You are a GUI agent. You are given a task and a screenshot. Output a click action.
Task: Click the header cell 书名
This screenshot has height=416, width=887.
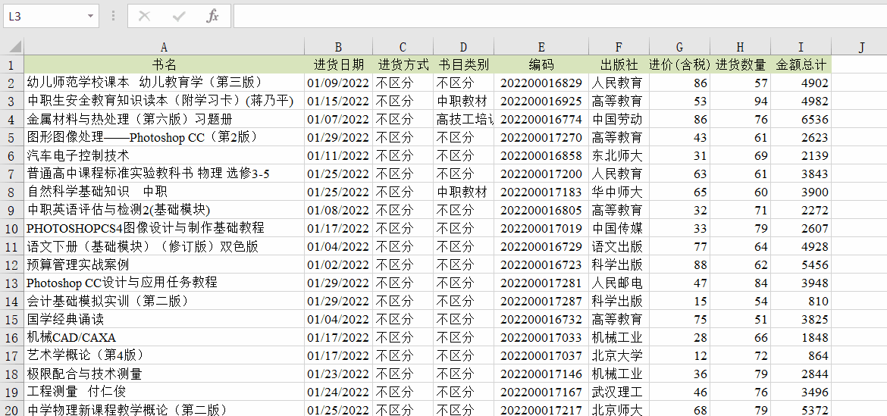point(164,64)
